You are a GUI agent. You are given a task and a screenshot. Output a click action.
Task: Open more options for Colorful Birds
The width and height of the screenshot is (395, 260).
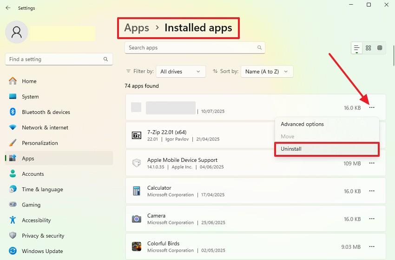372,247
